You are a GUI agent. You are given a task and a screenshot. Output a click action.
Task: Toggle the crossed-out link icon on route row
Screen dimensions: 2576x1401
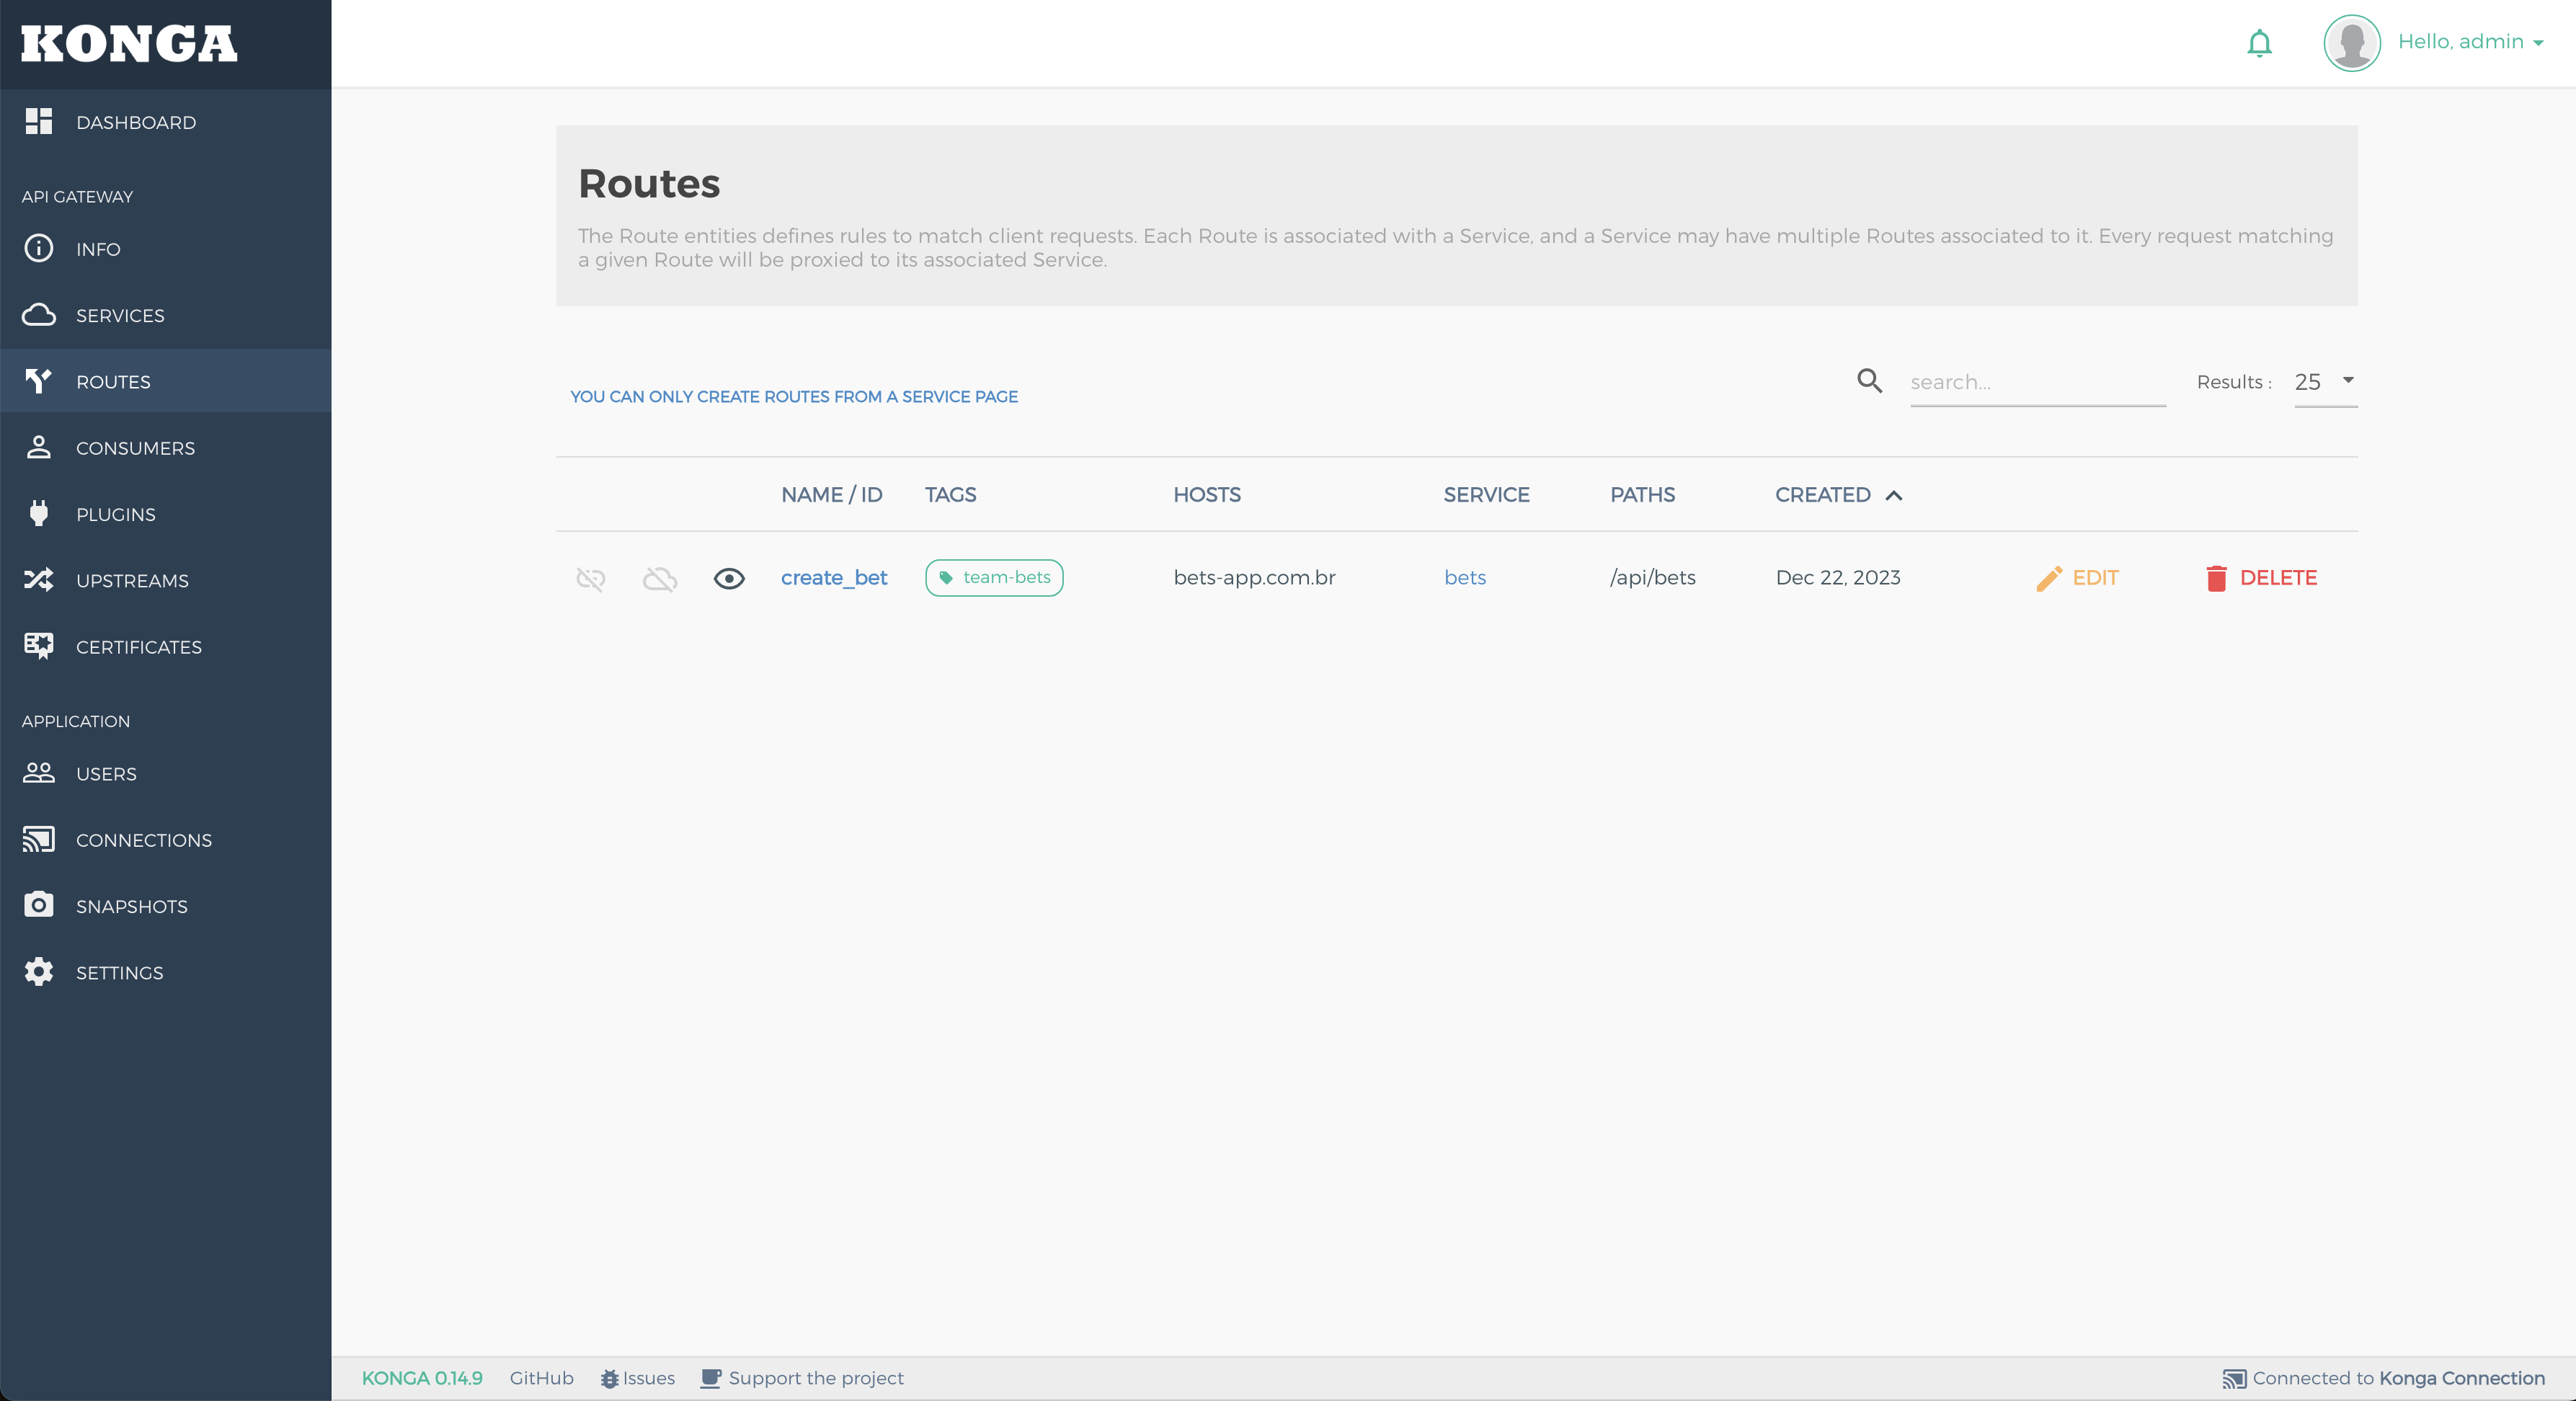click(591, 578)
